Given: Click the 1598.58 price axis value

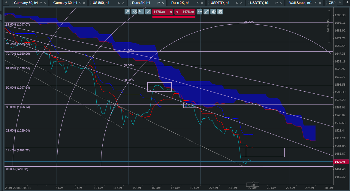Looking at the screenshot, I should click(x=340, y=85).
